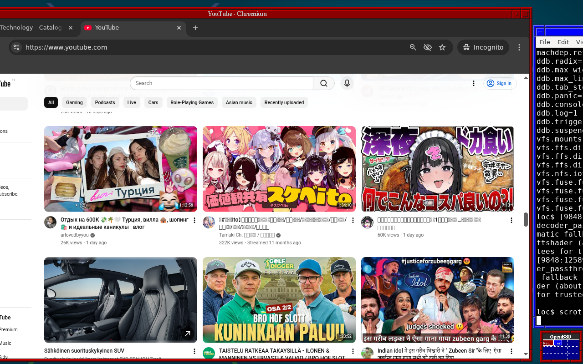
Task: Close the Technology - Catalog tab
Action: click(x=71, y=28)
